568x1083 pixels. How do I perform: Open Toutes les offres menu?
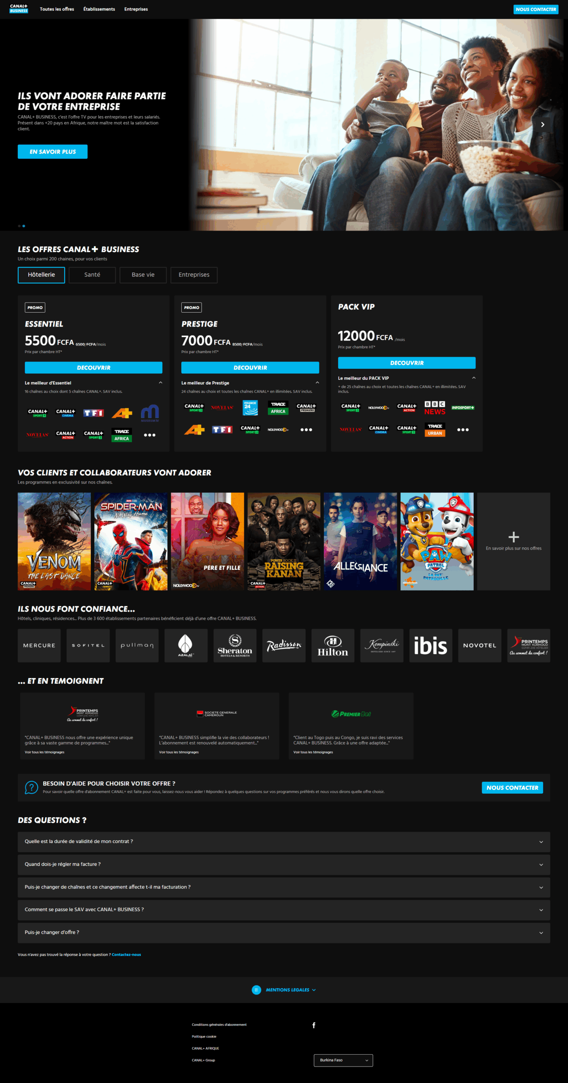(x=57, y=9)
